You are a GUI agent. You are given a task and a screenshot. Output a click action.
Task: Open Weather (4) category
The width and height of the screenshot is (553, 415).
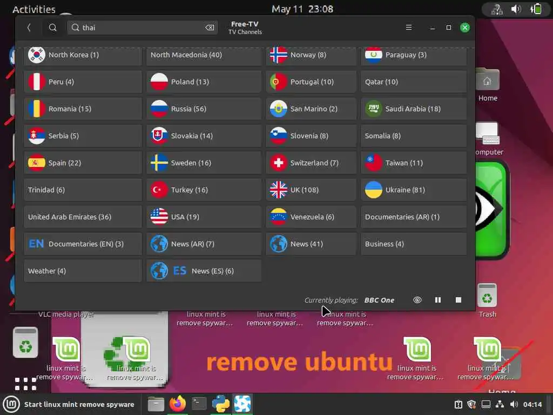tap(83, 271)
